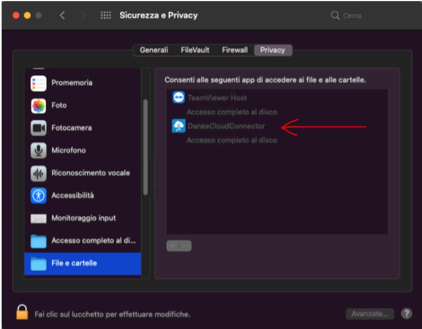Switch to the FileVault tab

pyautogui.click(x=195, y=50)
